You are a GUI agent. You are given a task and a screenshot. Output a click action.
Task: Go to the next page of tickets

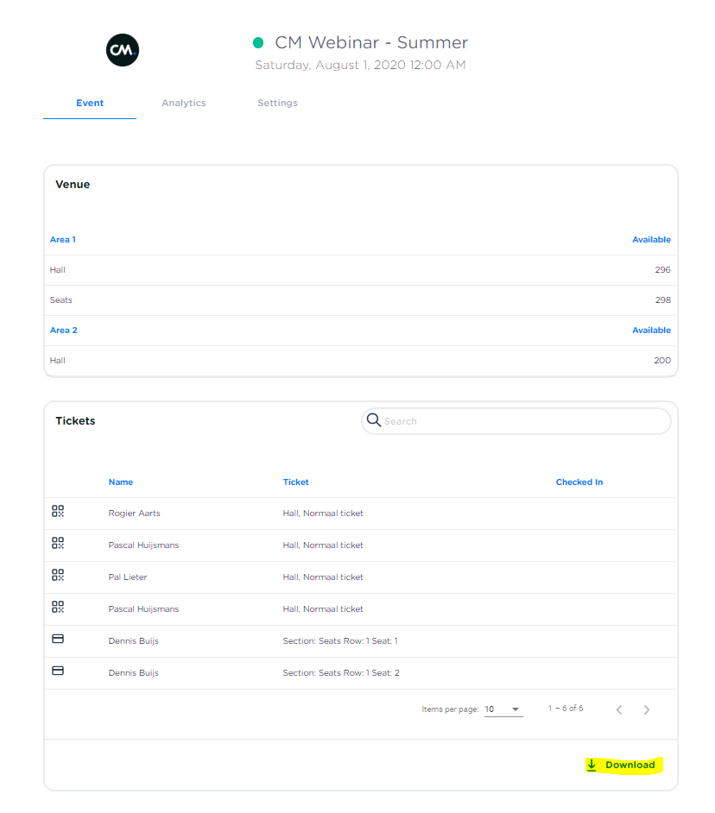click(x=647, y=709)
